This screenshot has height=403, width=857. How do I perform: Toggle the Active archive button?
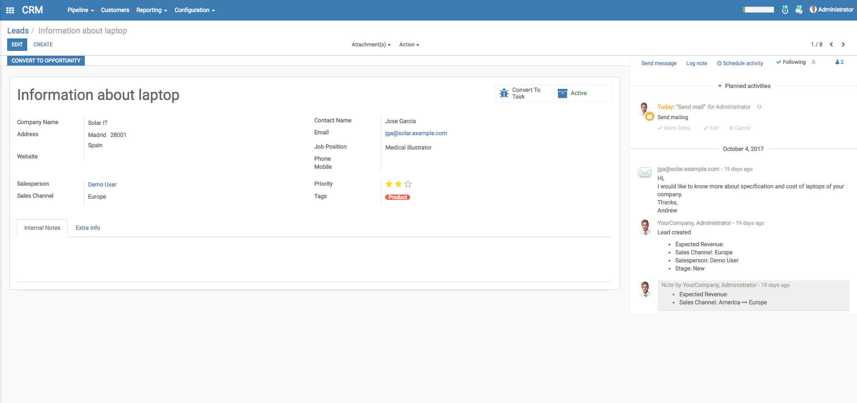[x=578, y=93]
